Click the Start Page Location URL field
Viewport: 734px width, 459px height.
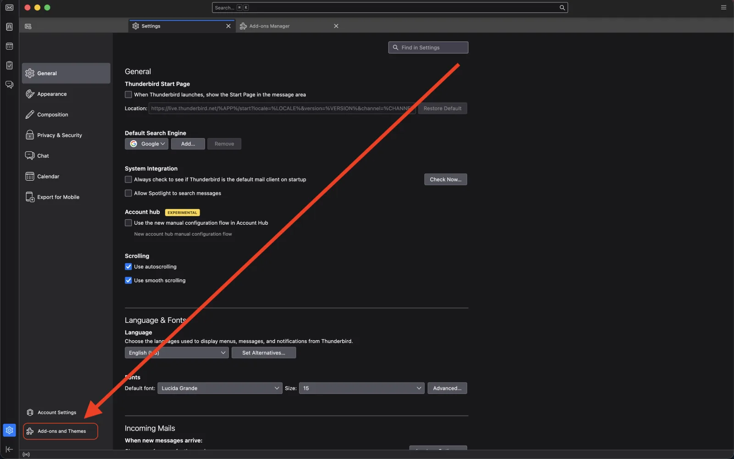pos(282,109)
